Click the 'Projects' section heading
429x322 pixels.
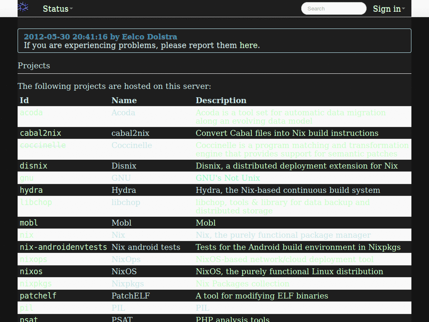click(34, 66)
